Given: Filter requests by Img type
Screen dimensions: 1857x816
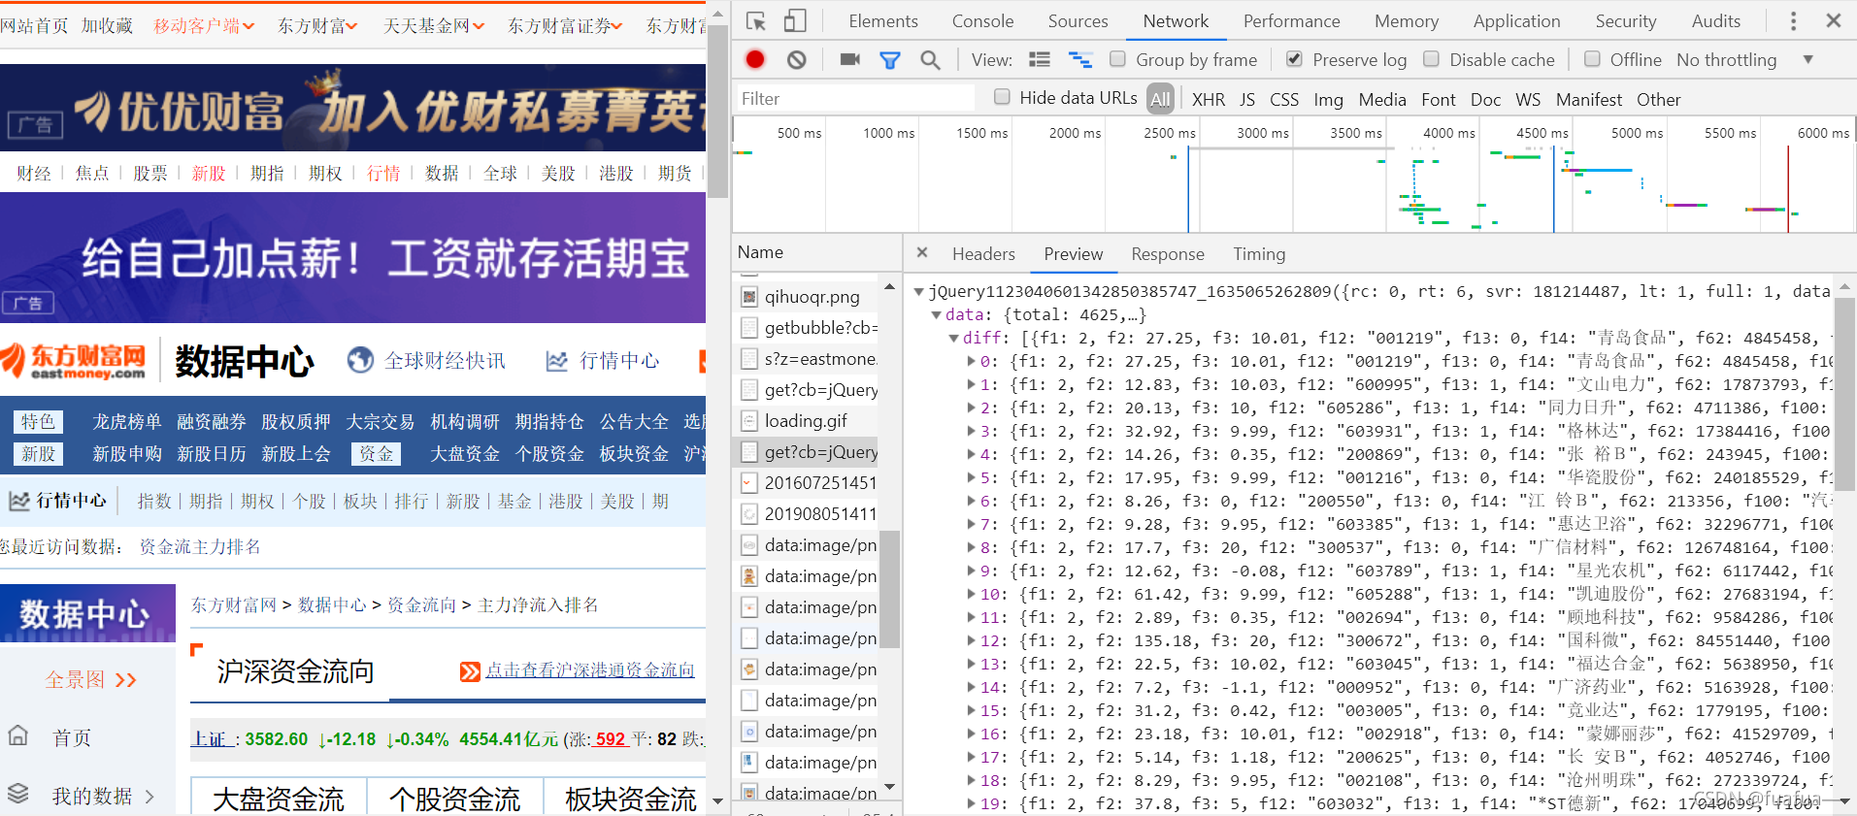Looking at the screenshot, I should 1328,99.
